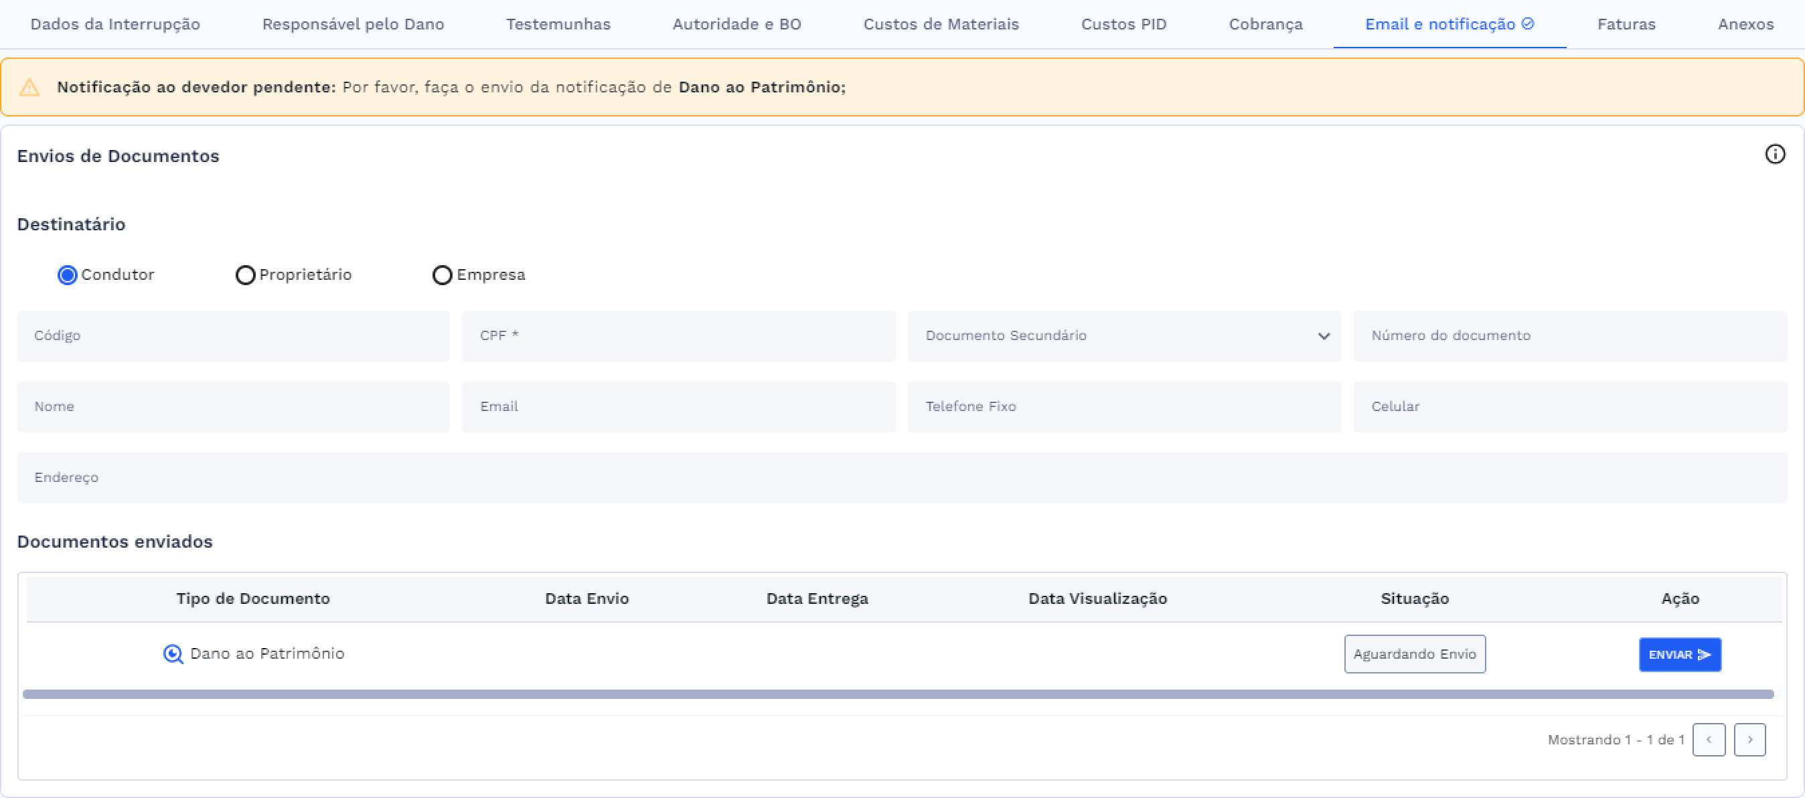Open the Documento Secundário dropdown
Screen dimensions: 1805x798
click(1124, 335)
